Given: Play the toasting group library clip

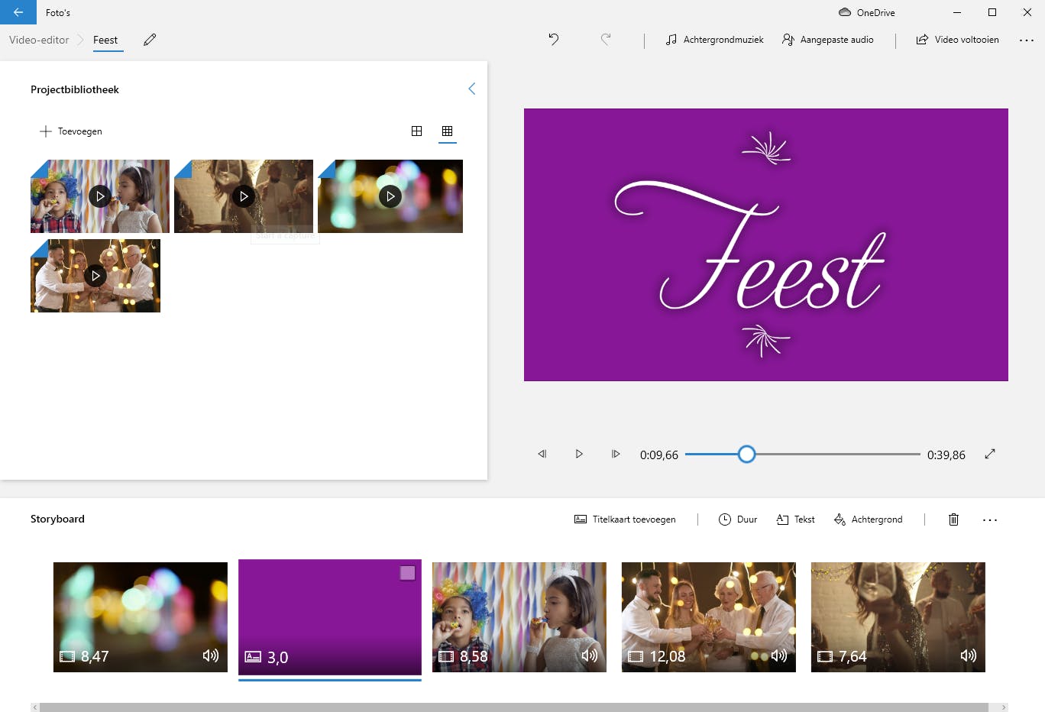Looking at the screenshot, I should coord(95,276).
